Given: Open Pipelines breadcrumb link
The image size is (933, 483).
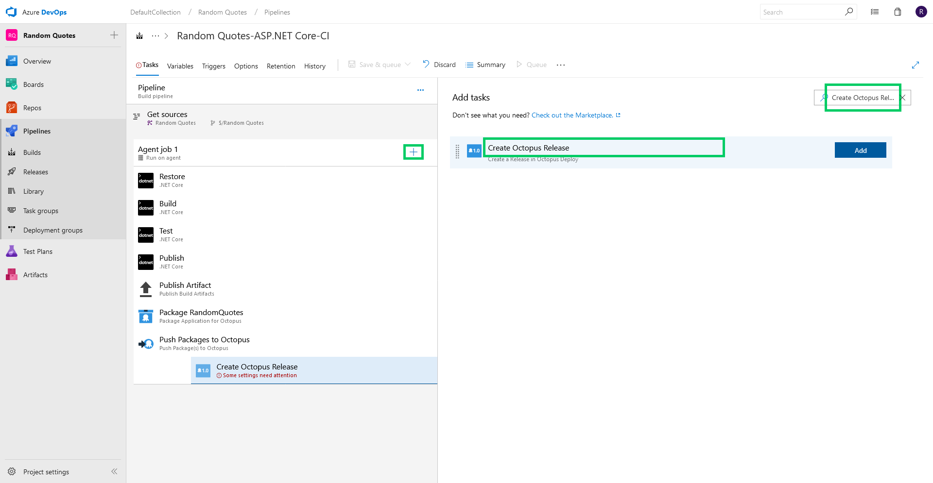Looking at the screenshot, I should click(277, 12).
